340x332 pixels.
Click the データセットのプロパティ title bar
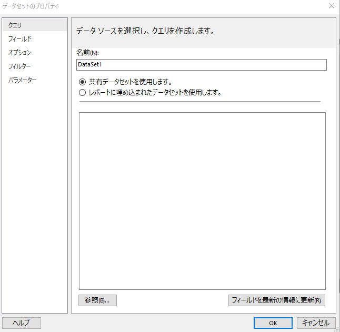pos(158,6)
